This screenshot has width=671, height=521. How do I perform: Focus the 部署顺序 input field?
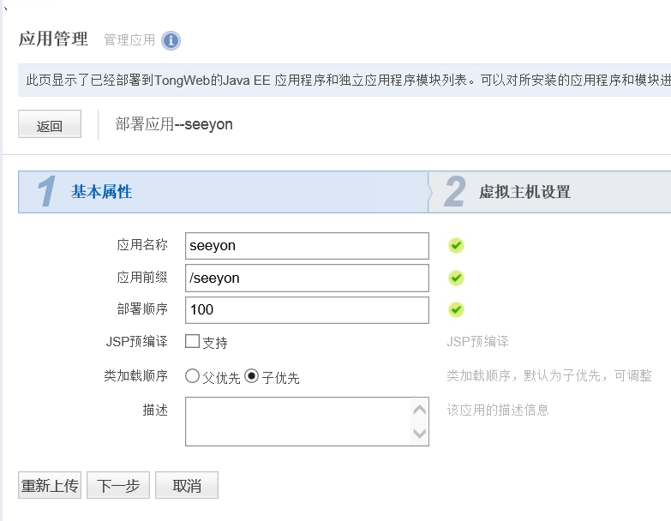tap(307, 309)
